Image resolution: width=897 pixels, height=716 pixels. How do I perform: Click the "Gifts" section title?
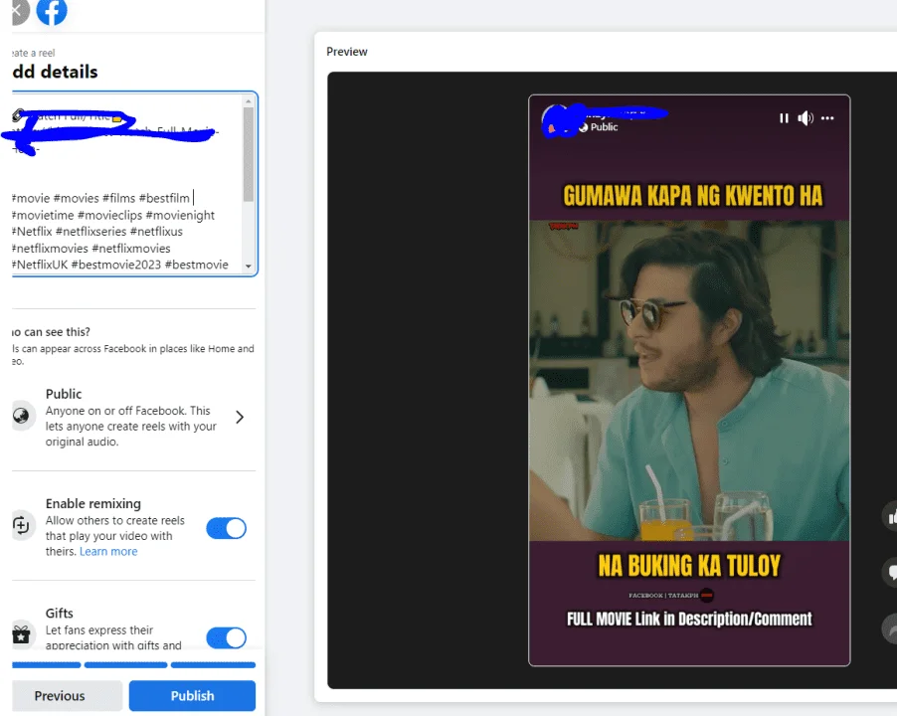[x=60, y=613]
